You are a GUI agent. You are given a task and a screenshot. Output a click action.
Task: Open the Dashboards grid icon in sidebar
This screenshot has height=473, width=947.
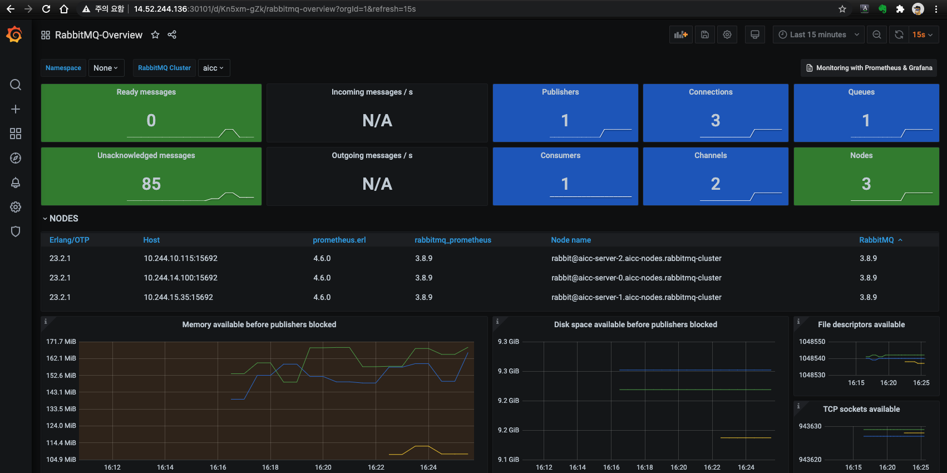pos(16,134)
